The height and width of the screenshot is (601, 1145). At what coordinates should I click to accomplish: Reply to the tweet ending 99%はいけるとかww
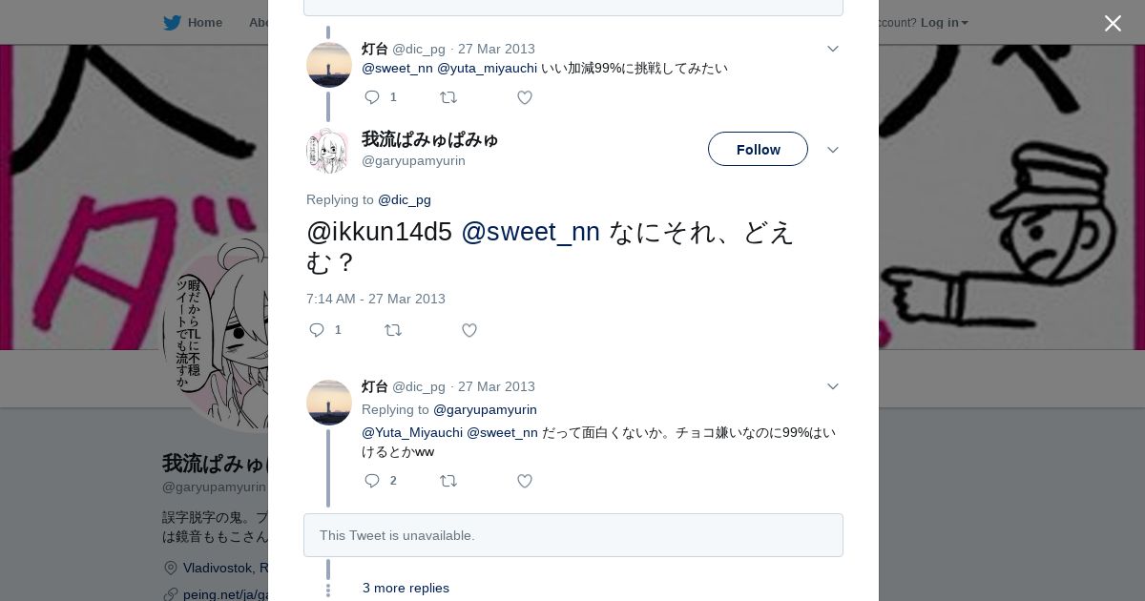372,481
